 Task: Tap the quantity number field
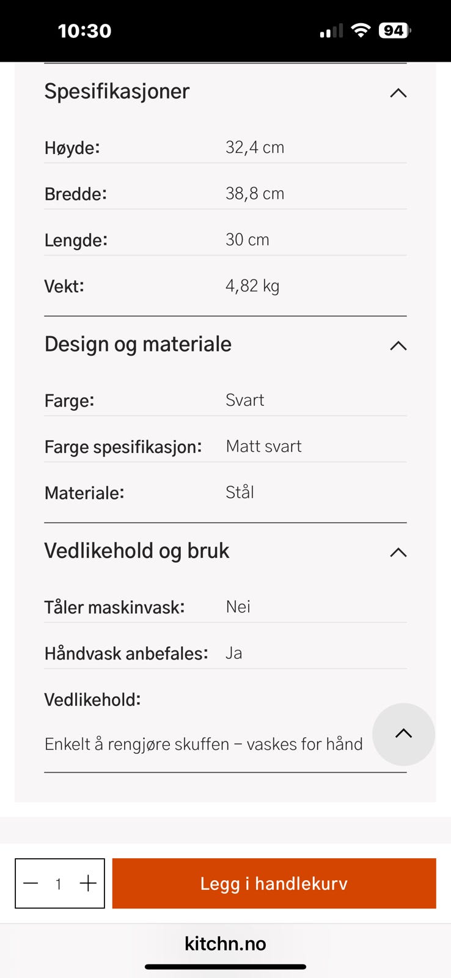point(59,884)
